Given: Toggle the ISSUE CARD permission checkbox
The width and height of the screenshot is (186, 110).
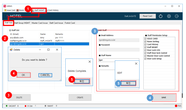Looking at the screenshot, I should 145,39.
